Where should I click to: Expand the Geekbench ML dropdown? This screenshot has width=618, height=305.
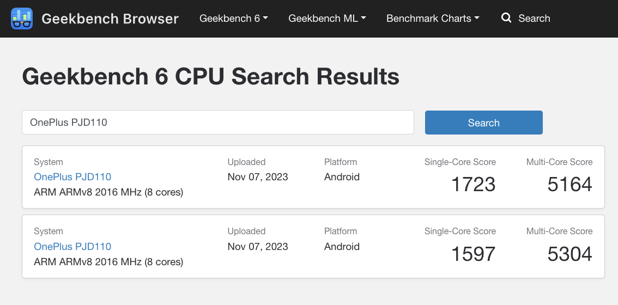point(327,18)
